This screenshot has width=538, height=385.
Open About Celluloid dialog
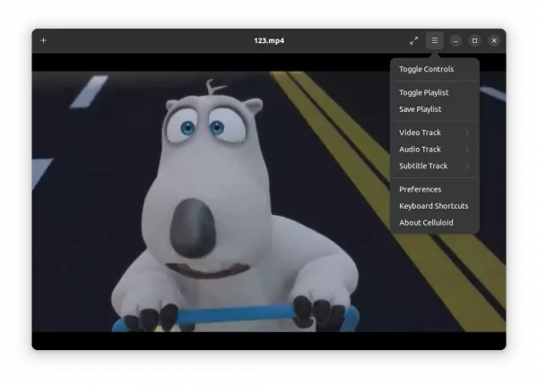coord(435,223)
